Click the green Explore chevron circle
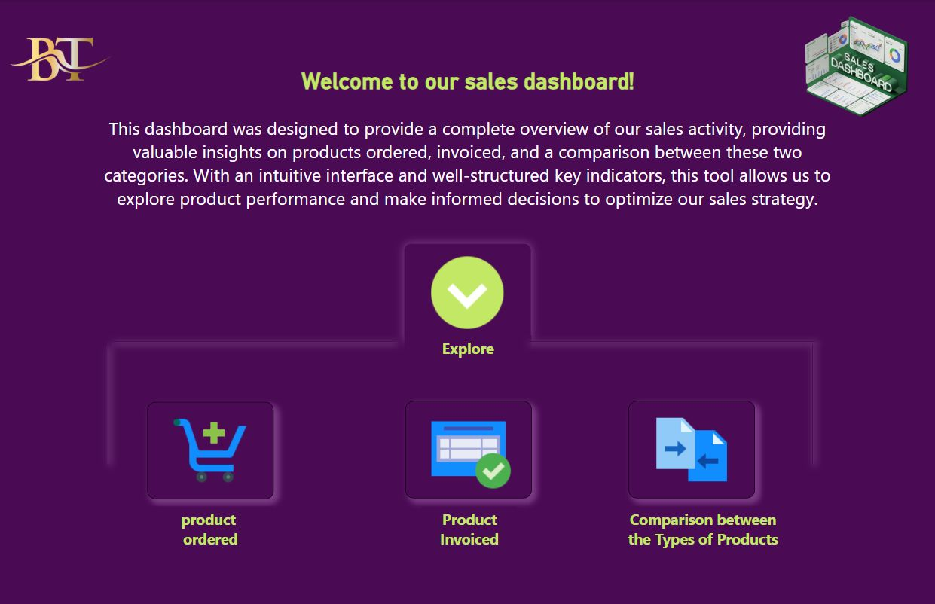This screenshot has height=604, width=935. [x=467, y=292]
